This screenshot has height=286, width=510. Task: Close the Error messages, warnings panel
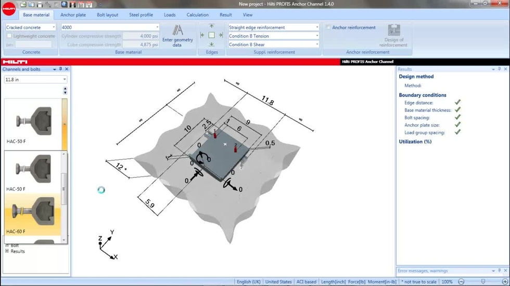505,270
